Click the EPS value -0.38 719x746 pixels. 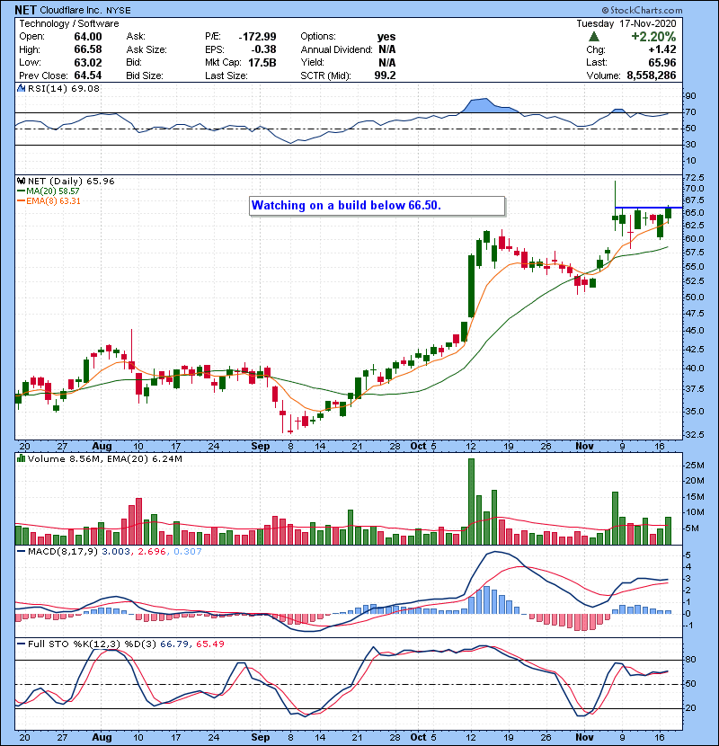[263, 49]
